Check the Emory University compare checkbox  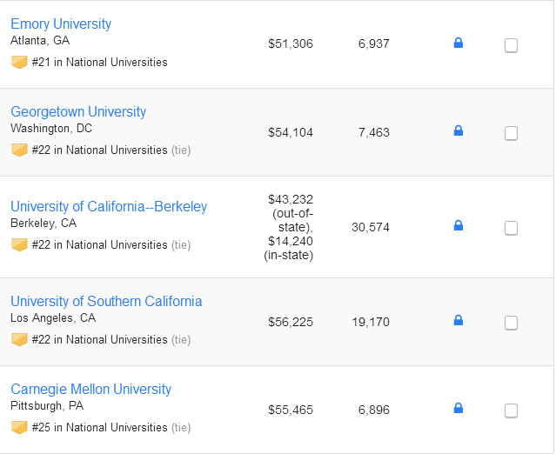512,45
